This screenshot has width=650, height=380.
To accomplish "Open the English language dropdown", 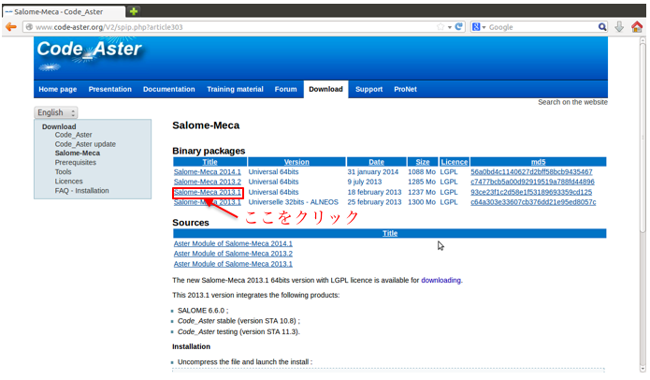I will pos(56,112).
